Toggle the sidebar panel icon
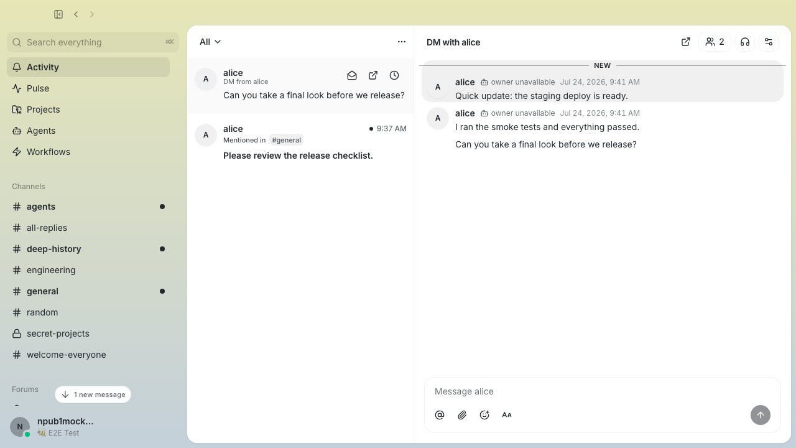This screenshot has height=448, width=796. [x=58, y=14]
